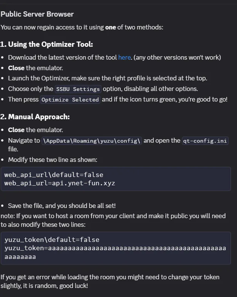This screenshot has height=297, width=237.
Task: Click bold 'Close' under Optimizer Tool section
Action: (16, 68)
